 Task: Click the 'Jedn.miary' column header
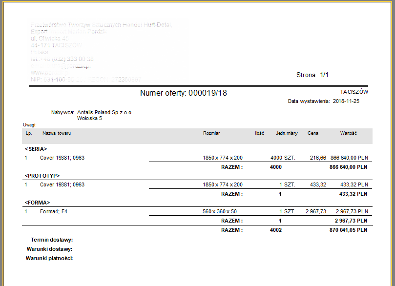coord(287,133)
